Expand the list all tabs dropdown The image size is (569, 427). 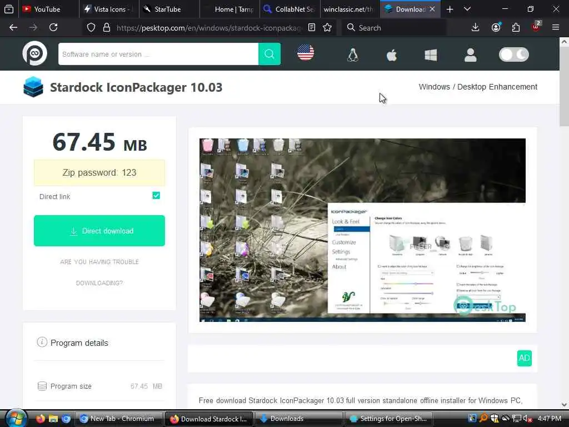pyautogui.click(x=467, y=9)
